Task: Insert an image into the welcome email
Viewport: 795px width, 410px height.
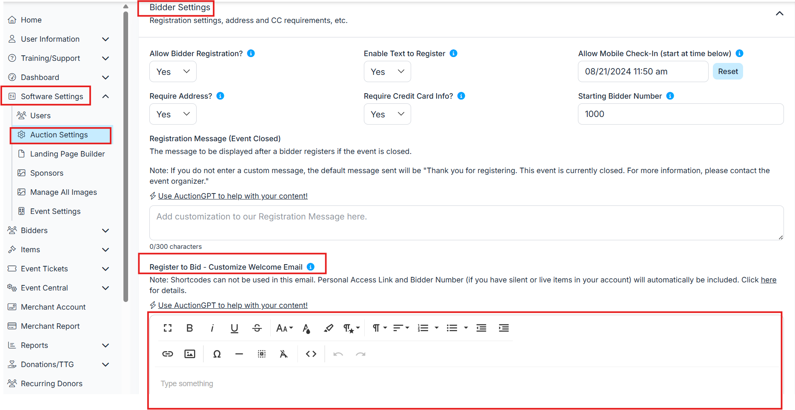Action: (190, 354)
